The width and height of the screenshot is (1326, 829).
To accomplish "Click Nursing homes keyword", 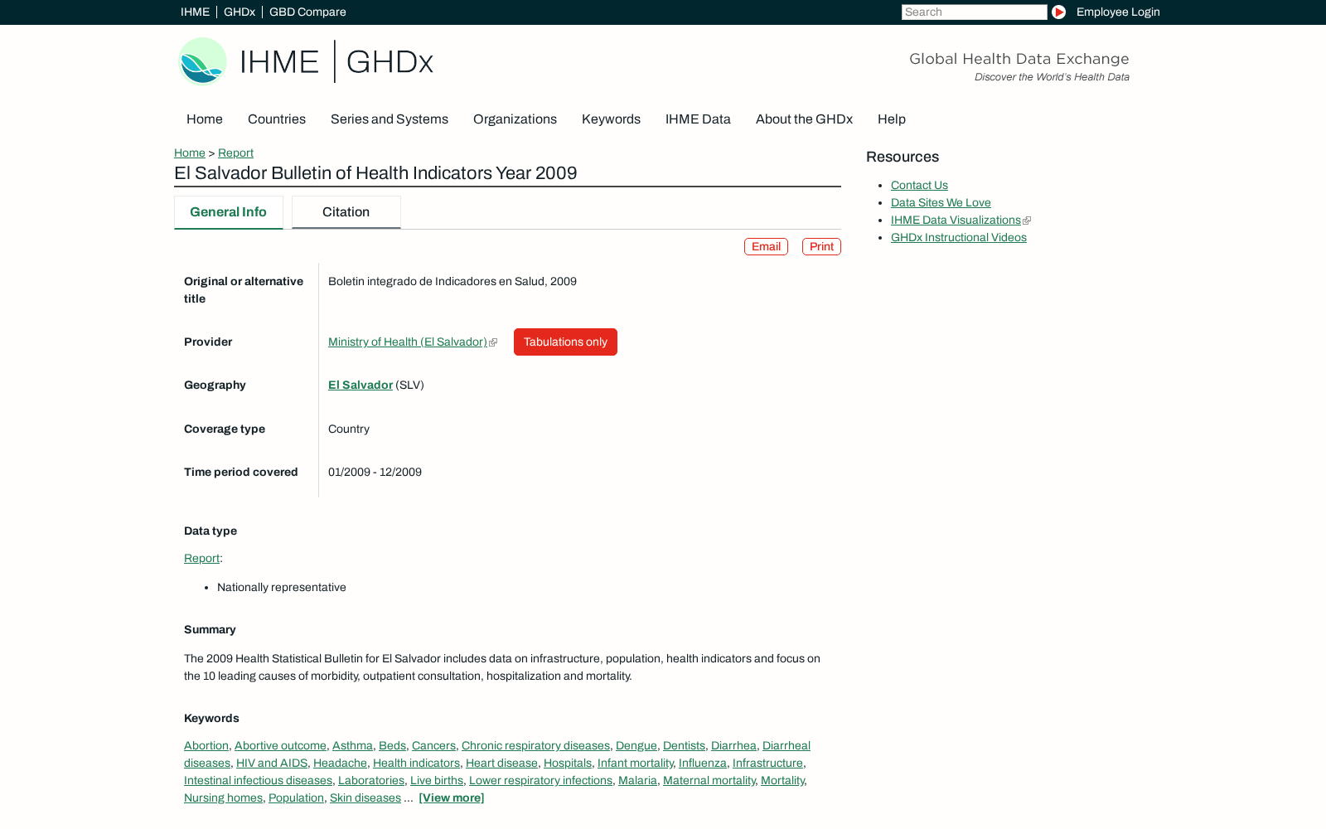I will (x=223, y=798).
